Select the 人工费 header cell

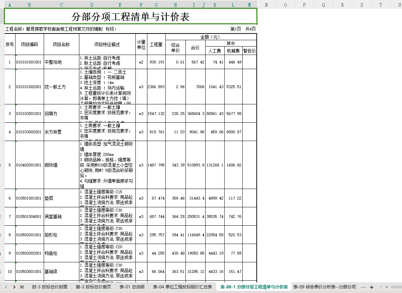pos(215,51)
